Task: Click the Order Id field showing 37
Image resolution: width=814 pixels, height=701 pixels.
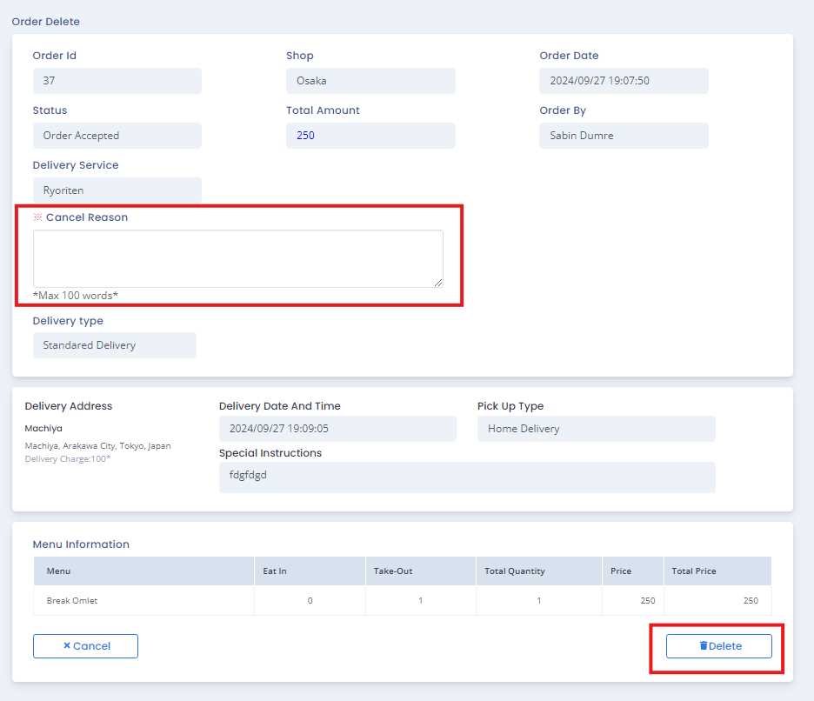Action: [x=117, y=81]
